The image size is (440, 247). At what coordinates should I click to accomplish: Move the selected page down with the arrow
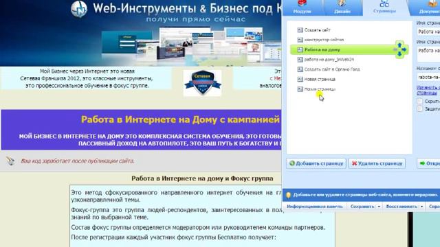[399, 54]
